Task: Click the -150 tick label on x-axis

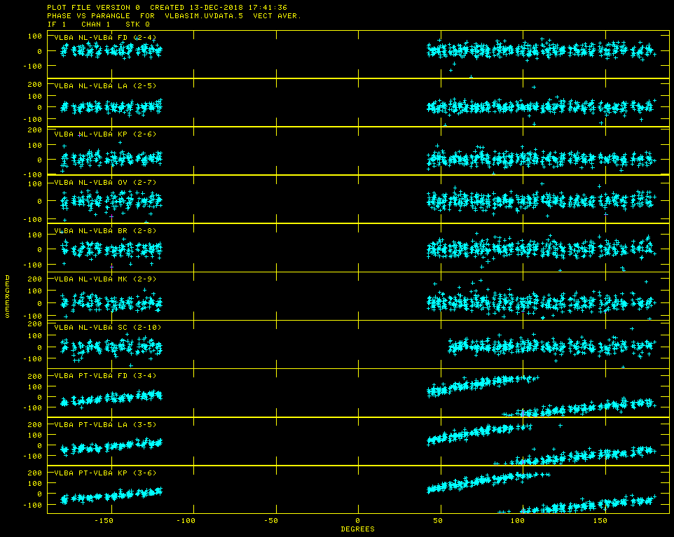Action: click(x=103, y=522)
